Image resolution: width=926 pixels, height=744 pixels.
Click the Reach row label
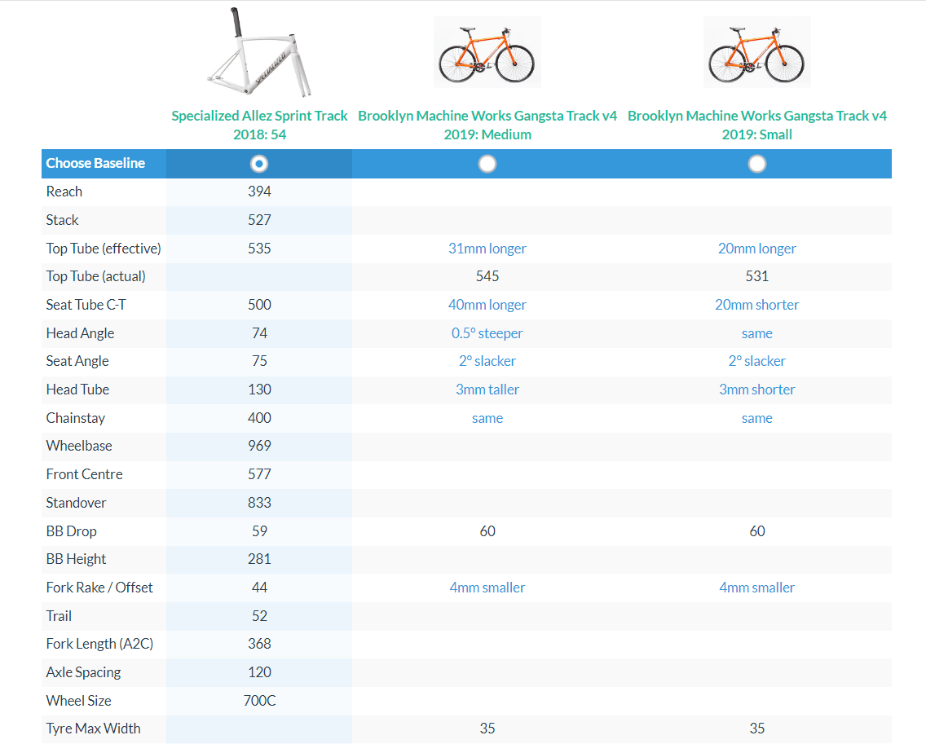(x=64, y=192)
